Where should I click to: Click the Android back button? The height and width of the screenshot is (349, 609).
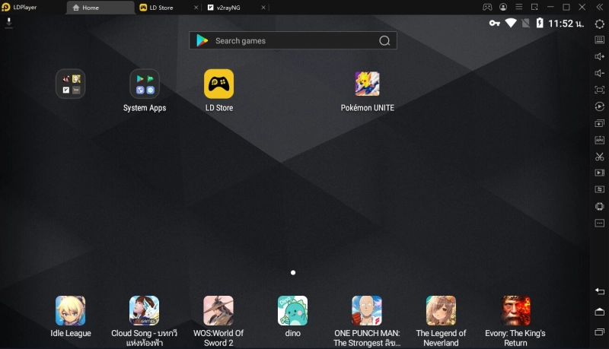click(x=599, y=291)
